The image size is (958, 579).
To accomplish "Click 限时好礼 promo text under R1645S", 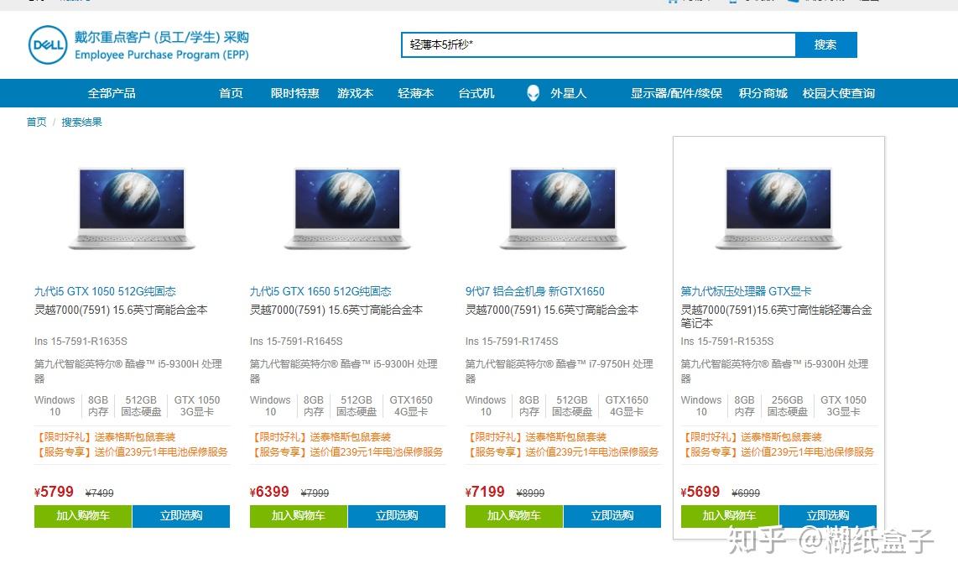I will pos(320,437).
